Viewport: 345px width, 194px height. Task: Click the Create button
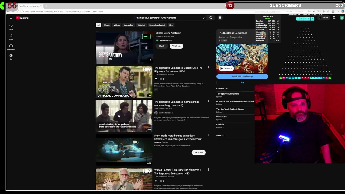point(323,18)
